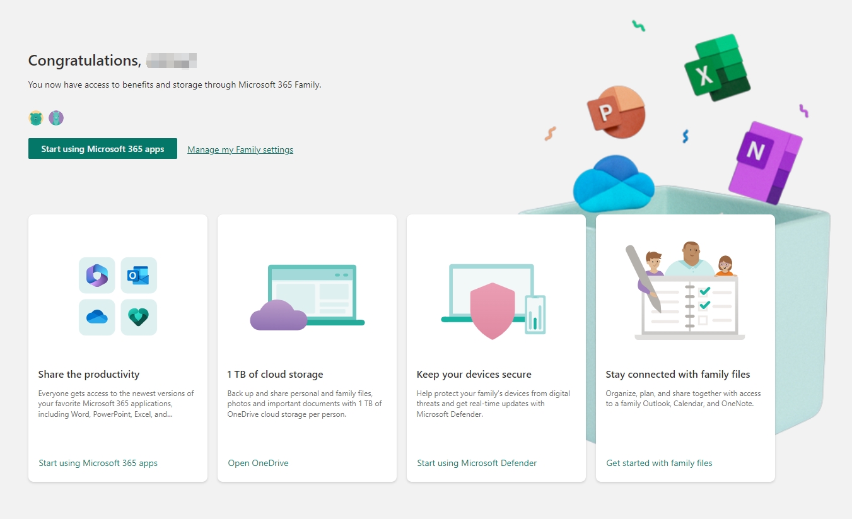Click the Organize, plan, and share description
This screenshot has height=519, width=852.
(683, 399)
